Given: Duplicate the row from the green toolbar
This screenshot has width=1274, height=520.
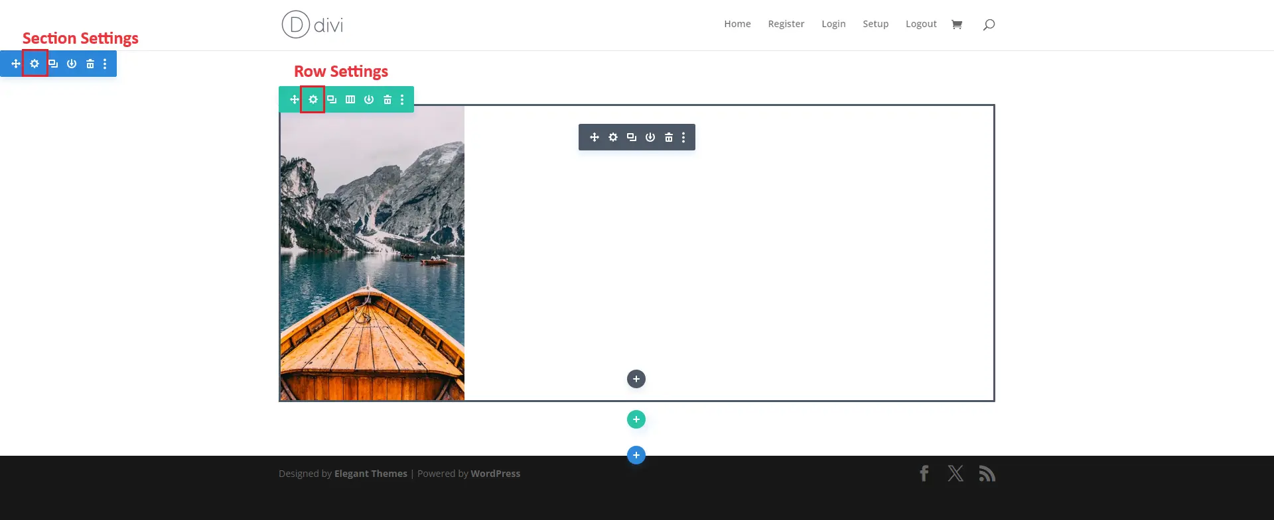Looking at the screenshot, I should click(x=332, y=99).
